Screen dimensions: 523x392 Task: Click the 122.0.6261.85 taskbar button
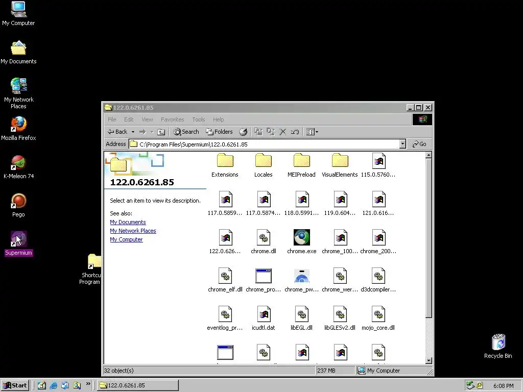pyautogui.click(x=138, y=385)
